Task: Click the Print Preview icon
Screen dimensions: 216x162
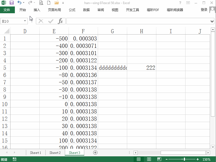Action: [x=41, y=3]
